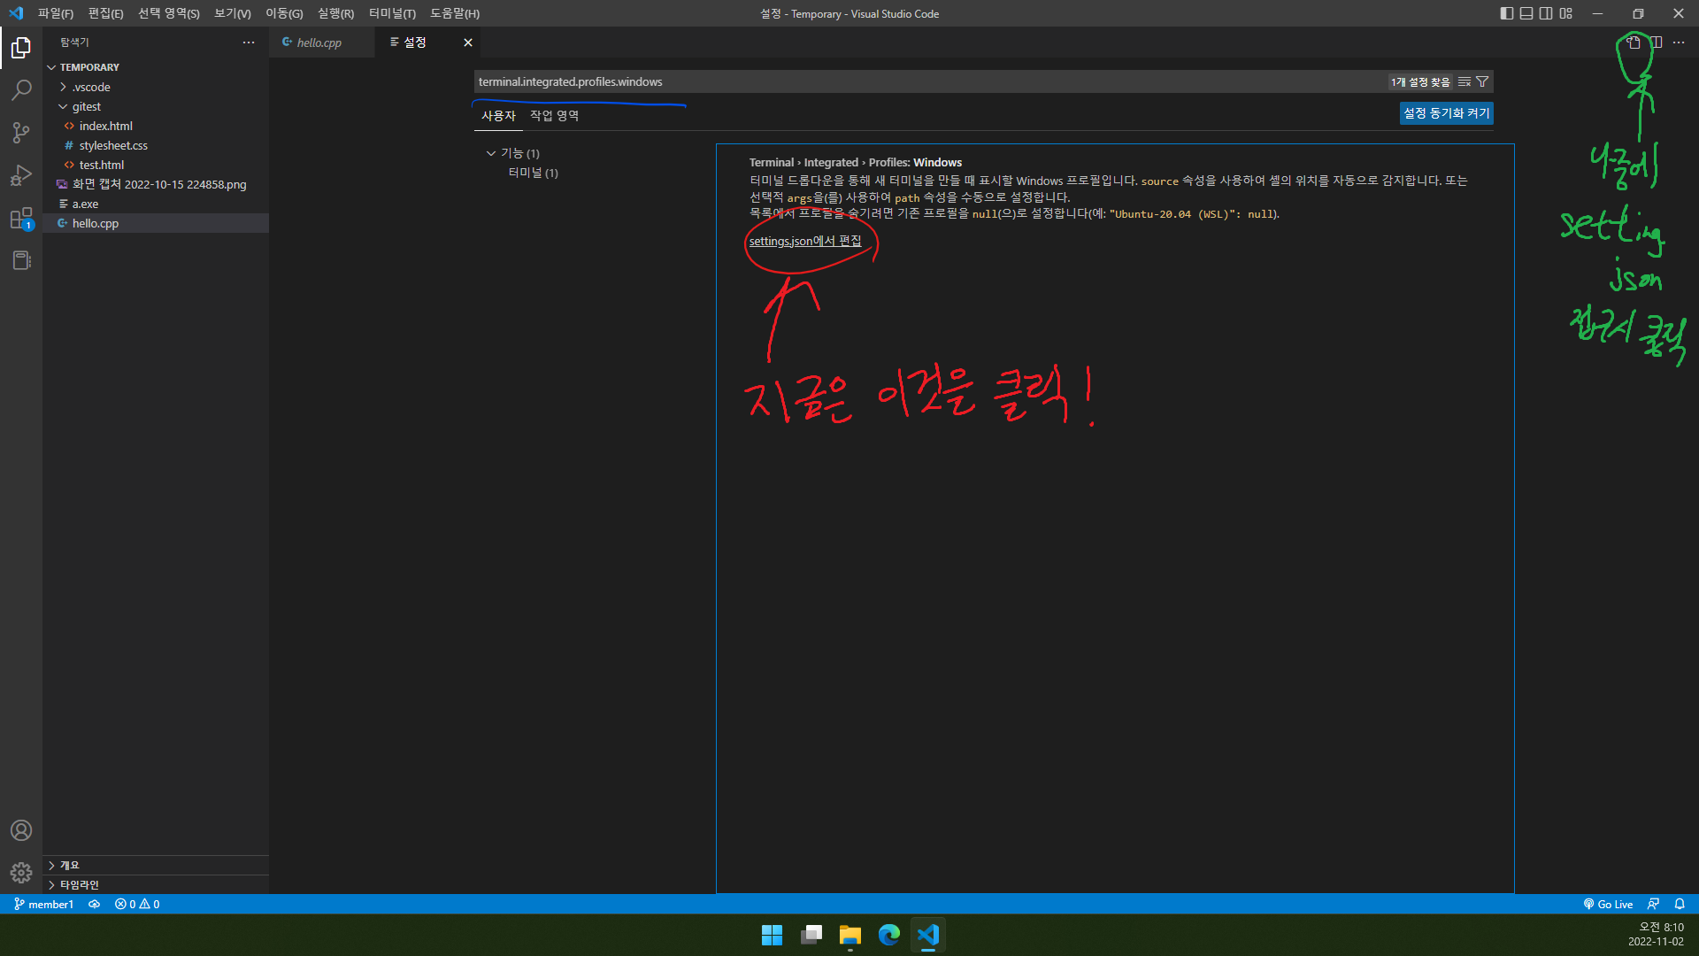Open the 실행(R) menu
This screenshot has width=1699, height=956.
[x=336, y=13]
